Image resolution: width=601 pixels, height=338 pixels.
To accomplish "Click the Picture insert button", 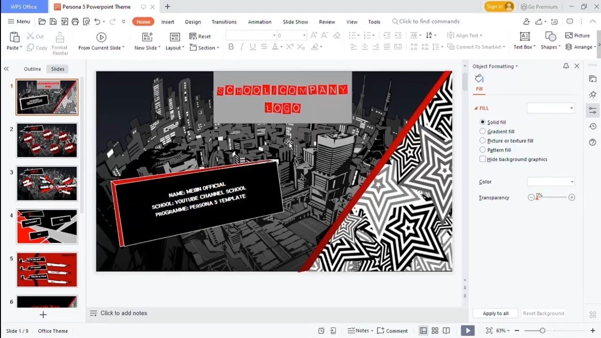I will (x=578, y=36).
